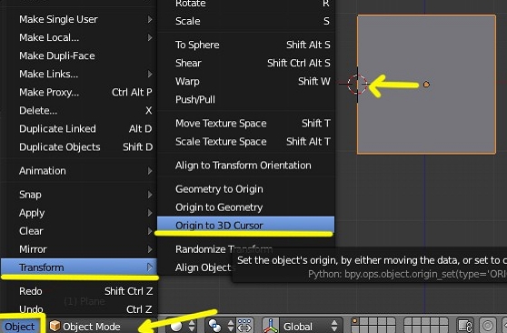Expand the Mirror submenu
Viewport: 507px width, 333px height.
click(79, 249)
